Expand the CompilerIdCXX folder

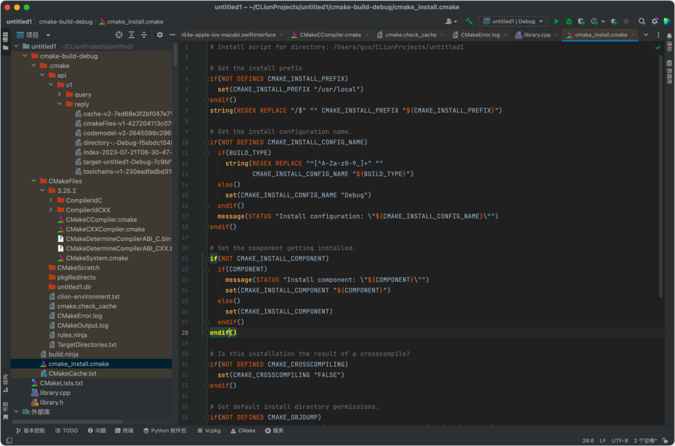pos(51,210)
